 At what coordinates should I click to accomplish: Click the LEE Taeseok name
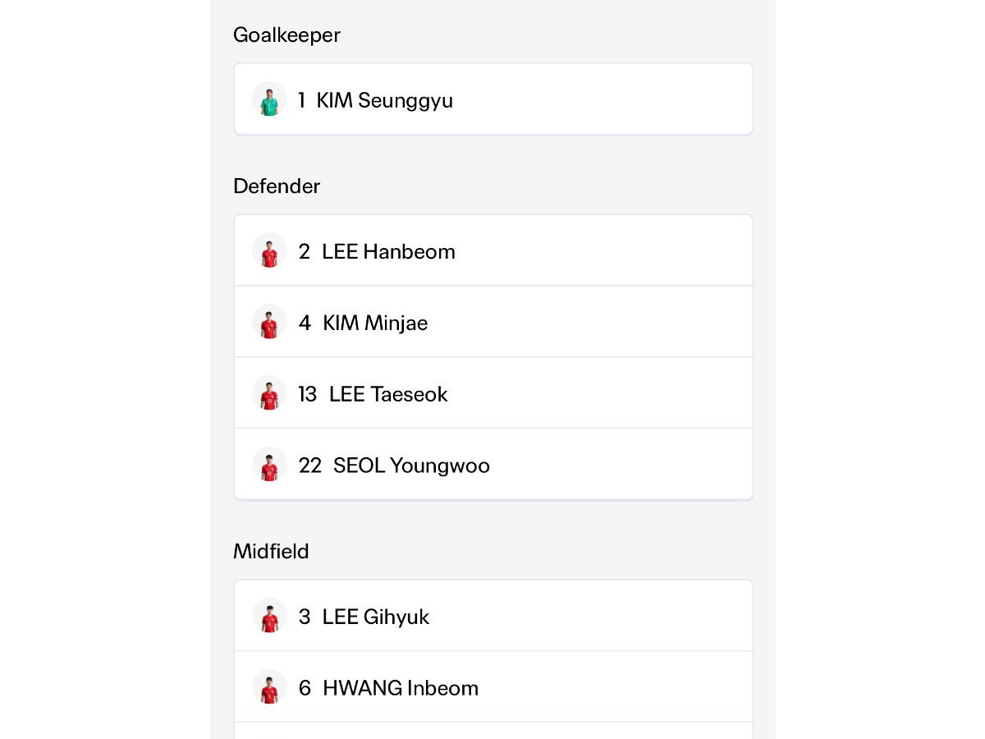click(x=388, y=394)
